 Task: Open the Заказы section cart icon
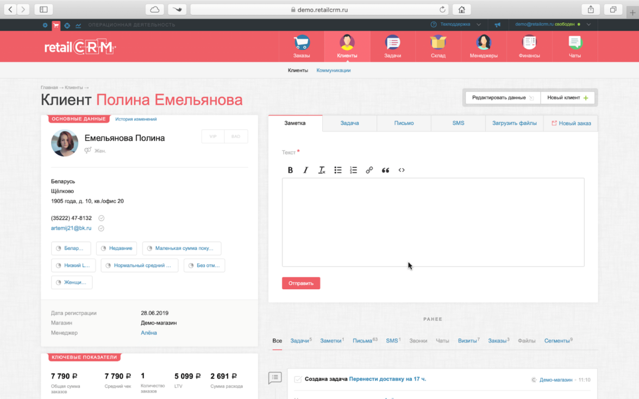tap(302, 42)
